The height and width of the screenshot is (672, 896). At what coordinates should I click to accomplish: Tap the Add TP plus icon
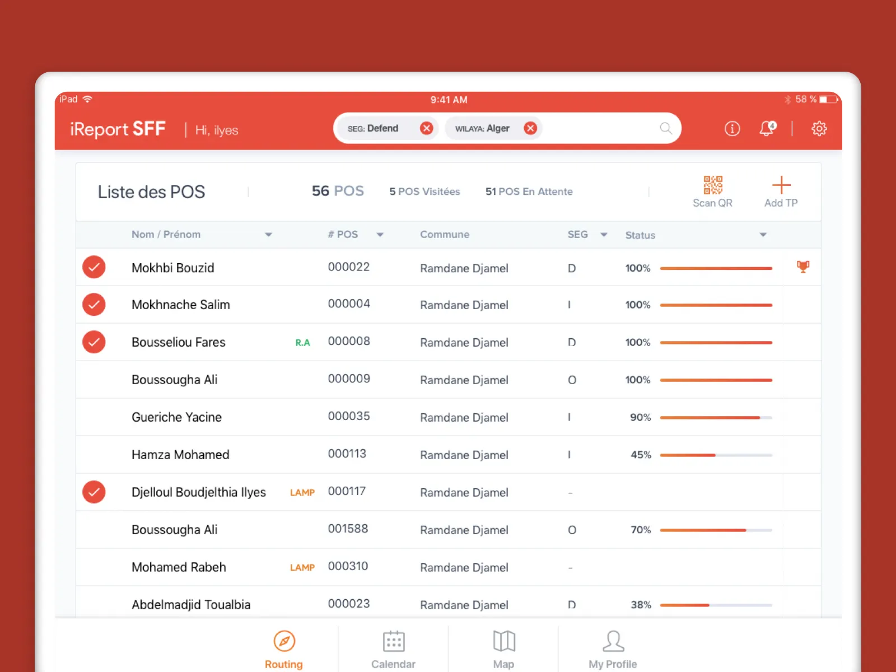click(781, 185)
